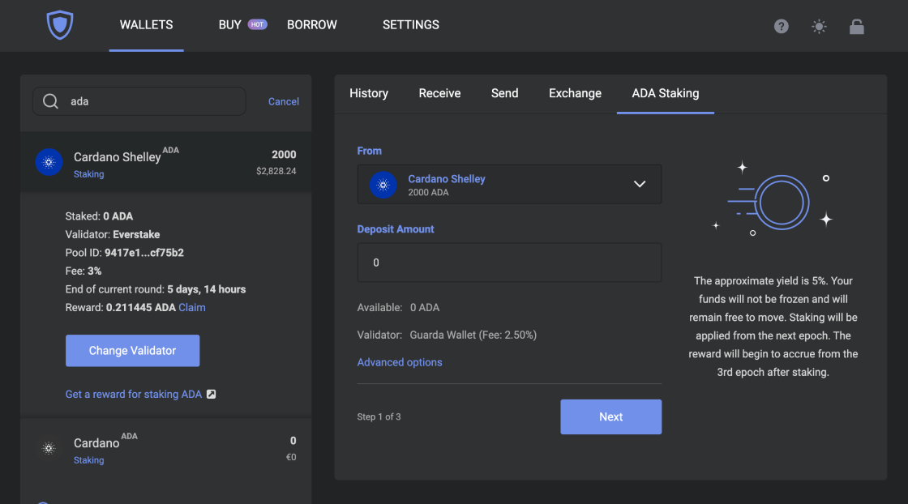Click the $2,828.24 balance value
This screenshot has height=504, width=908.
pos(276,171)
